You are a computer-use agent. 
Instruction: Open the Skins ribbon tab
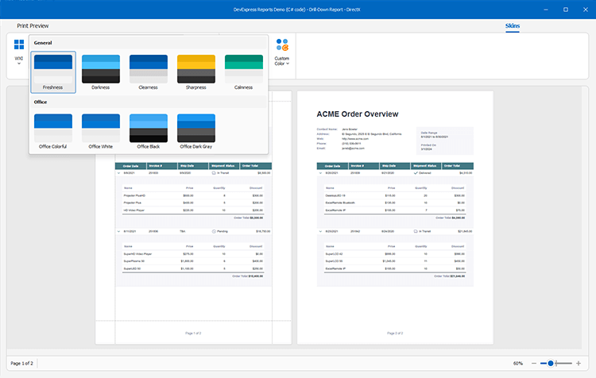[513, 26]
